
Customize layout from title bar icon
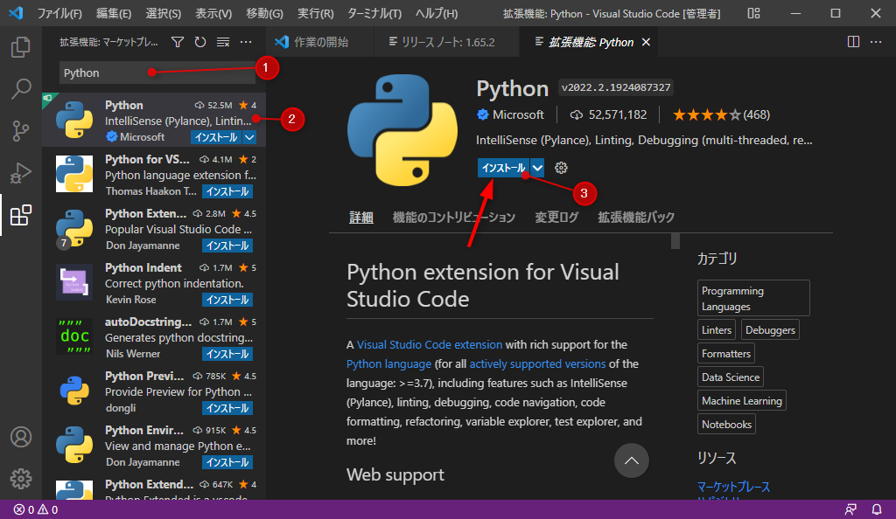click(753, 13)
